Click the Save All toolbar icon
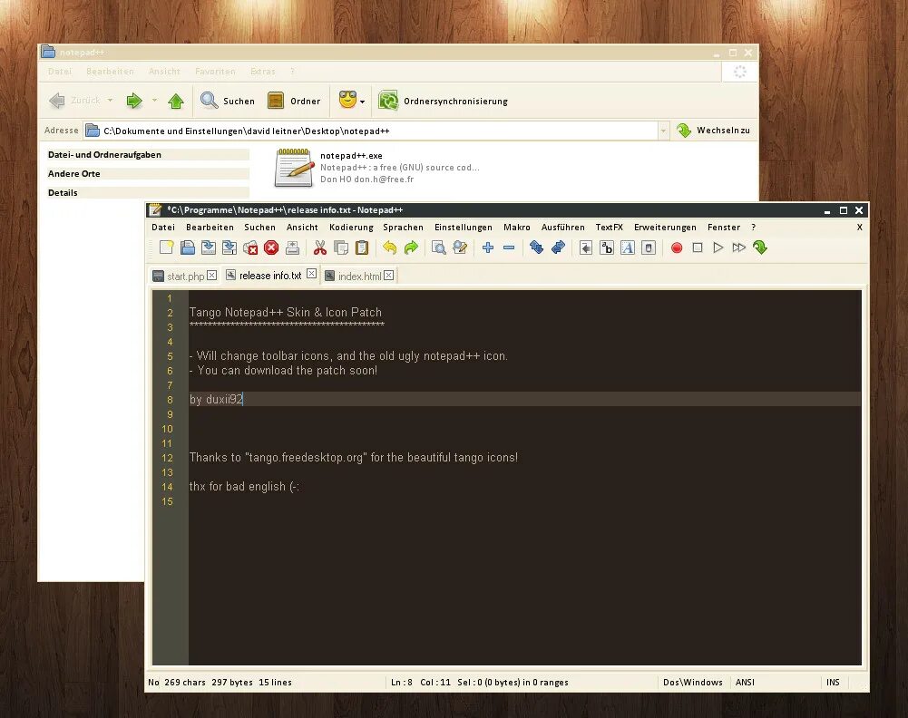Screen dimensions: 908x718 (229, 247)
